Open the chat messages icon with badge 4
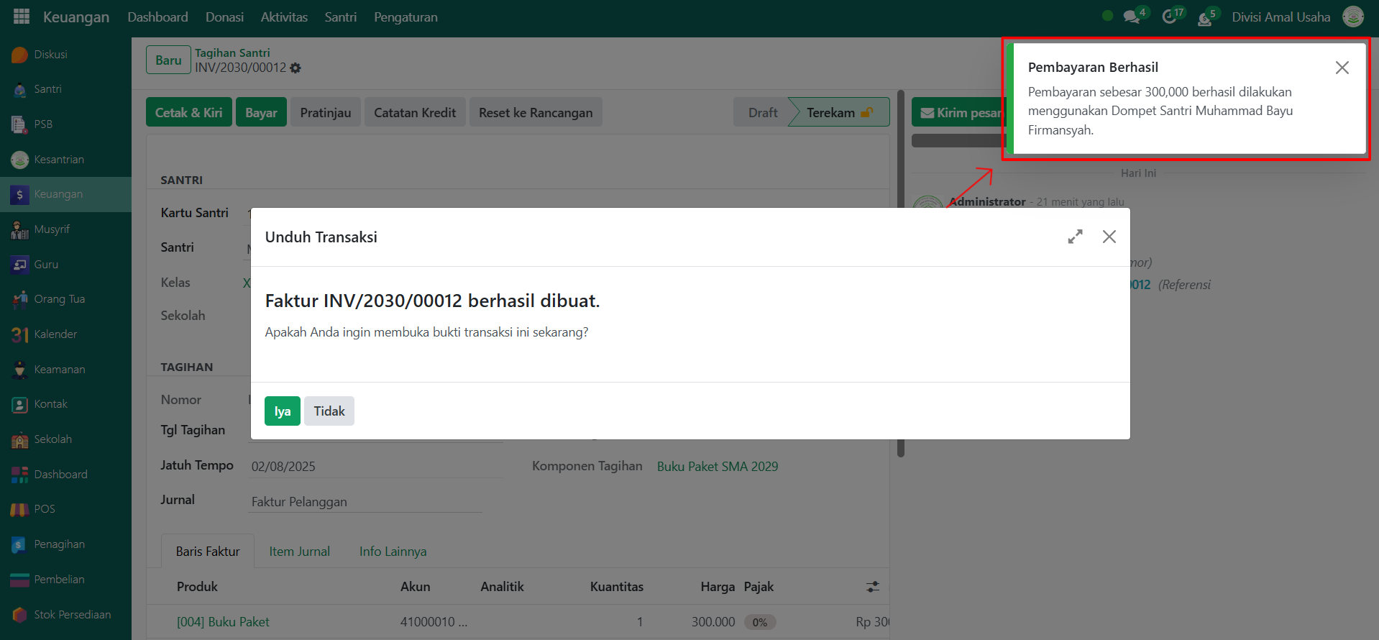Screen dimensions: 1379x640 (1132, 17)
